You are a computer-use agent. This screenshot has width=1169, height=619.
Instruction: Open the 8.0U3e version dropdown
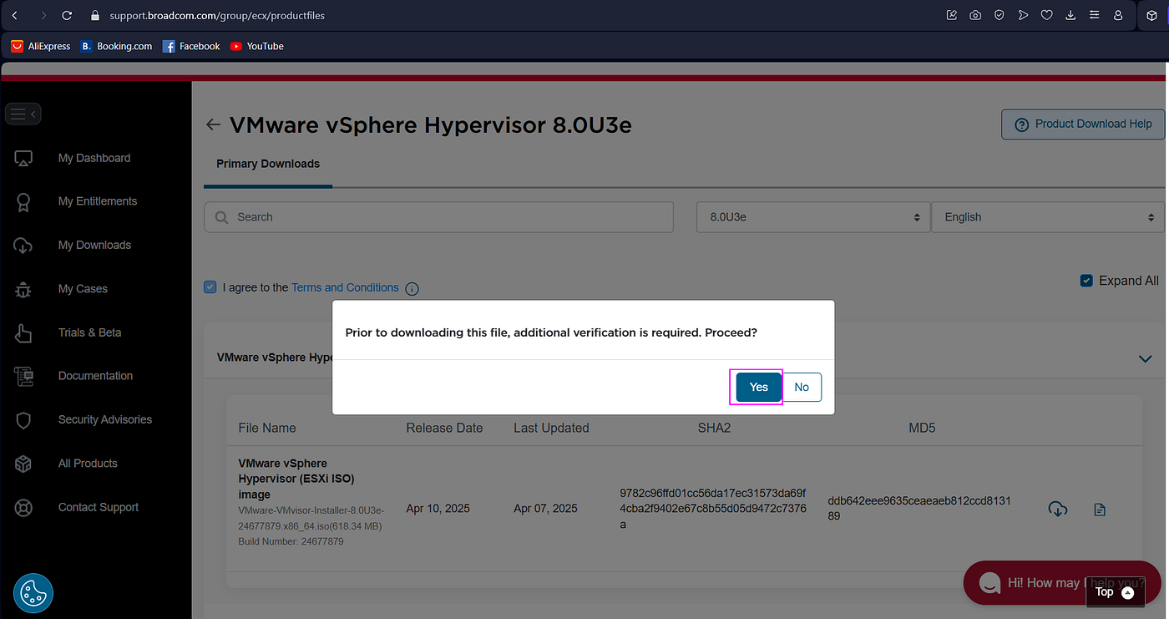pos(812,217)
